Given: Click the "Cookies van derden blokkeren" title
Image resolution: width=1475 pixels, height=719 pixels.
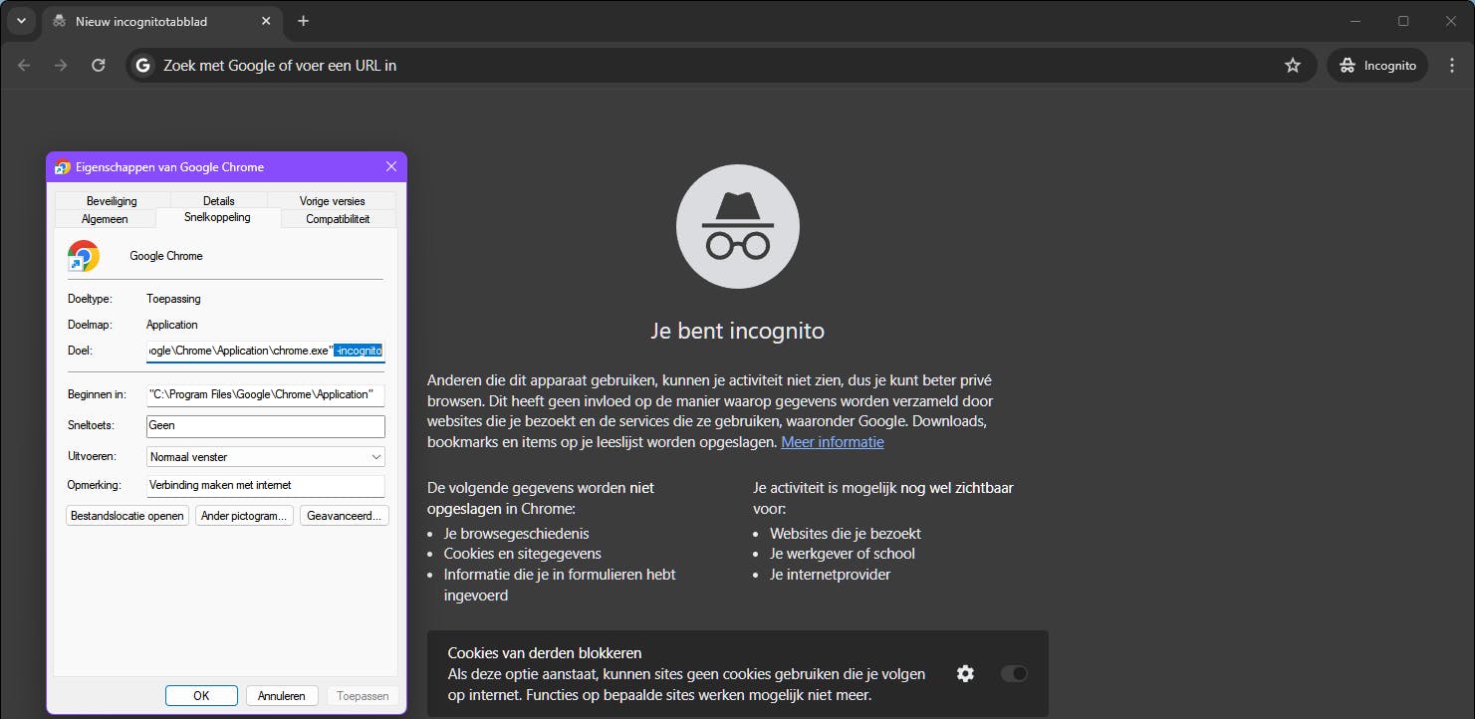Looking at the screenshot, I should click(545, 653).
